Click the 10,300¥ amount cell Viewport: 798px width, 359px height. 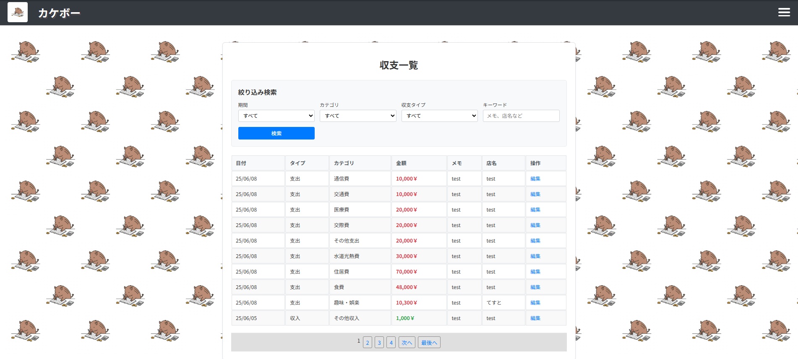419,303
